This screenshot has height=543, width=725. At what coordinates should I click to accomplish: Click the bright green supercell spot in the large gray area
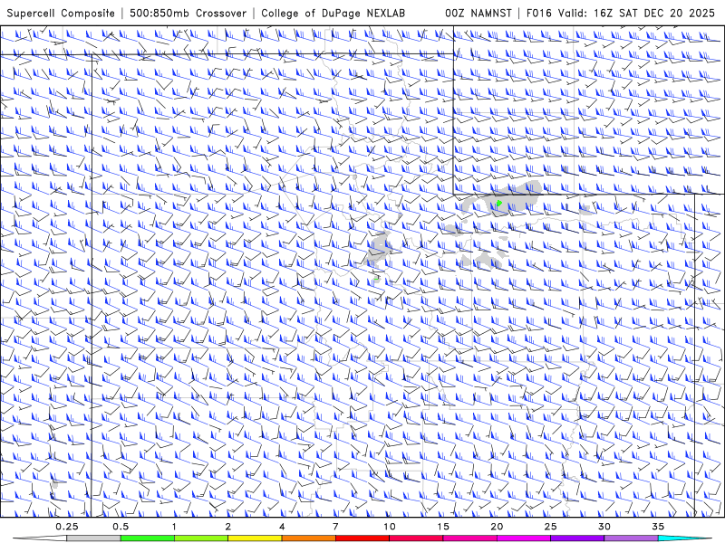pos(499,203)
